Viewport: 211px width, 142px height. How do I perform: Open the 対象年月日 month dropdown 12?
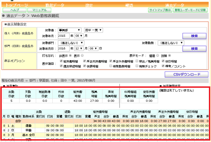(79, 49)
